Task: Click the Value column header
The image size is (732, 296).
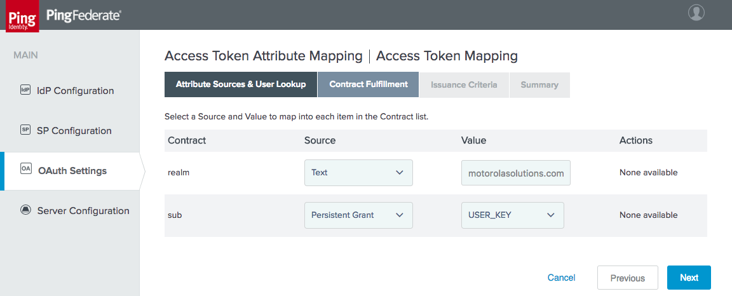Action: [x=473, y=140]
